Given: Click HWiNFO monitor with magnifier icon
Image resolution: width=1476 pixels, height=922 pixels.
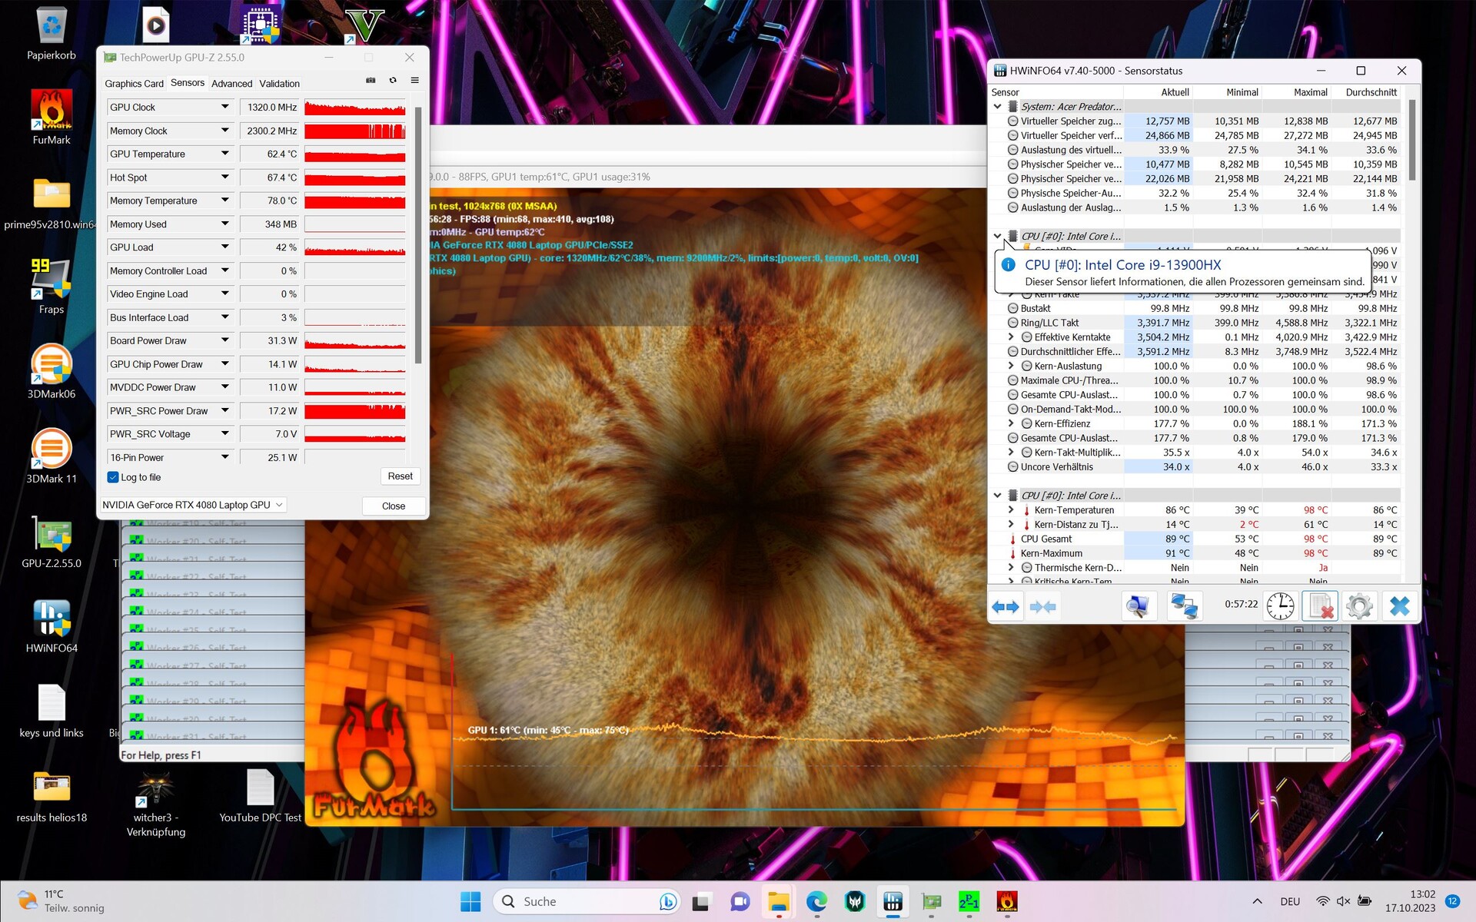Looking at the screenshot, I should click(1138, 607).
